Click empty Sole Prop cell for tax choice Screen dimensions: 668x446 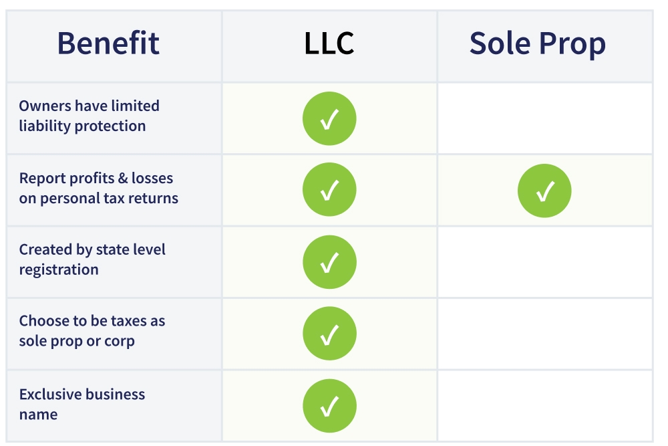[x=544, y=334]
